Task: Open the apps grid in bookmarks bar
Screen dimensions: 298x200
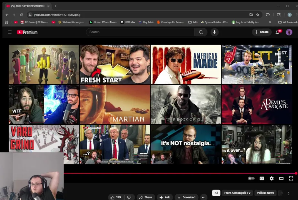Action: (x=6, y=22)
